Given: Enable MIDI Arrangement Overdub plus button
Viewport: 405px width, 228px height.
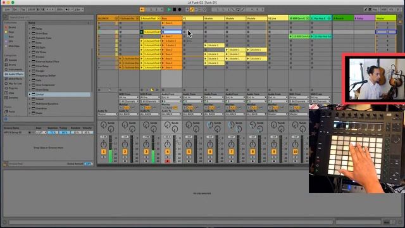Looking at the screenshot, I should (x=187, y=9).
